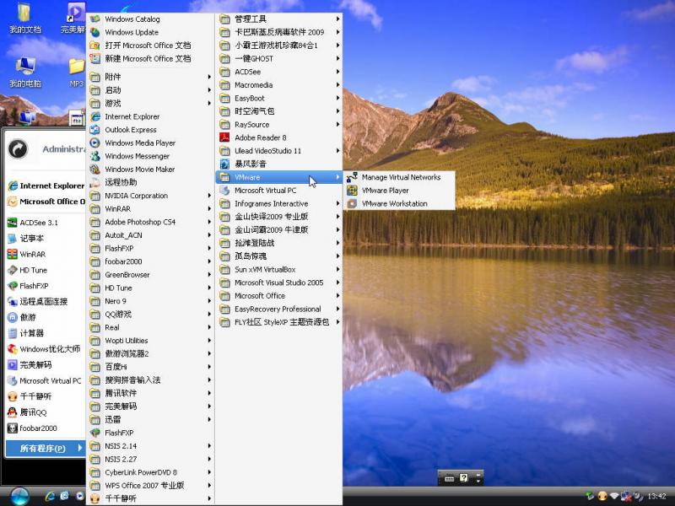Click the Administrator user picture

point(18,149)
